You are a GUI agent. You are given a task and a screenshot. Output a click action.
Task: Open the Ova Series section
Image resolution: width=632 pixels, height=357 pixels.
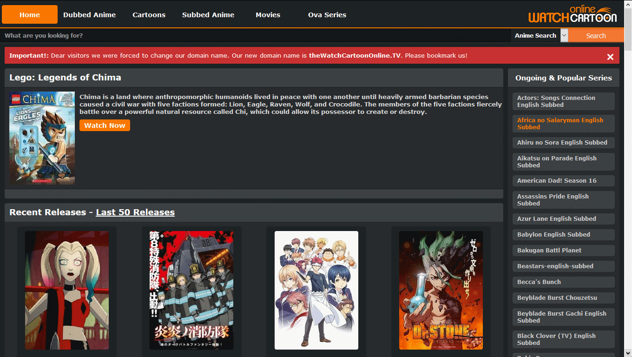tap(327, 14)
